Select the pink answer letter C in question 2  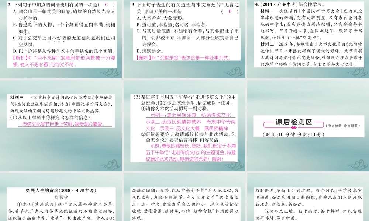coord(106,4)
